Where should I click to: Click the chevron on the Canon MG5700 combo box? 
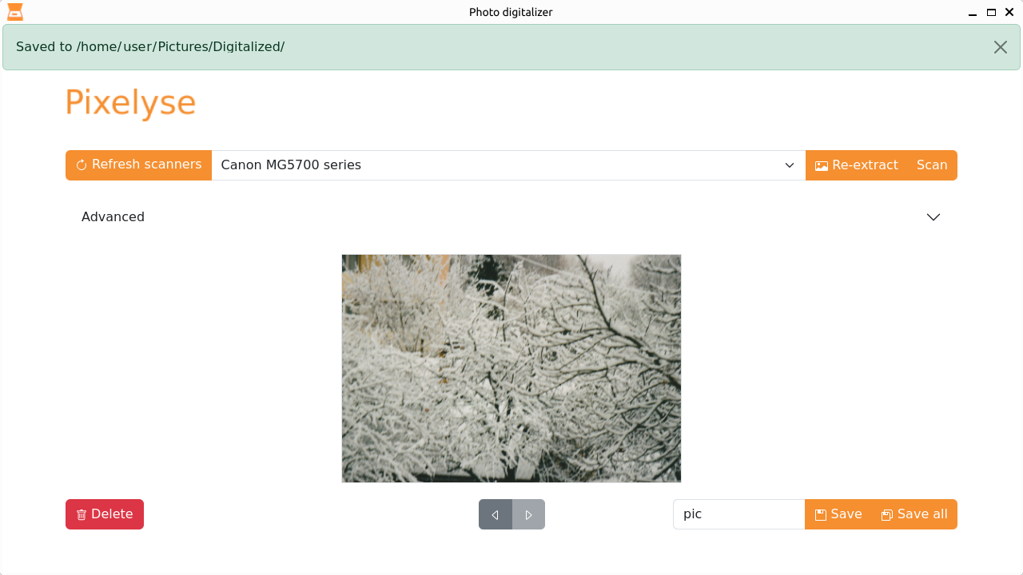pyautogui.click(x=790, y=165)
